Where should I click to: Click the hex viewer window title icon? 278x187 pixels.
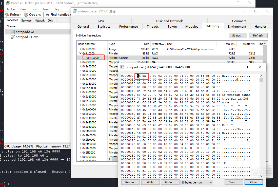(x=122, y=67)
